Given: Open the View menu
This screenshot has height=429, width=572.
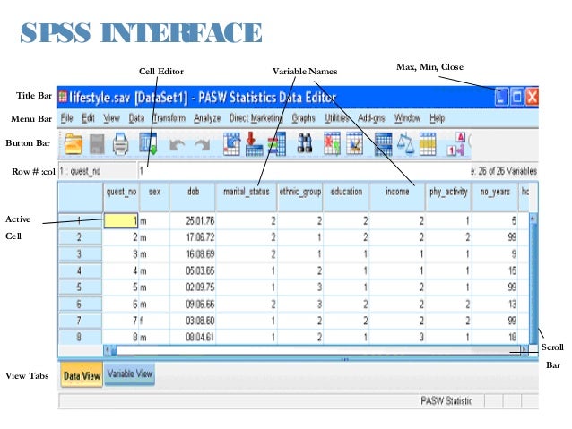Looking at the screenshot, I should [x=111, y=118].
